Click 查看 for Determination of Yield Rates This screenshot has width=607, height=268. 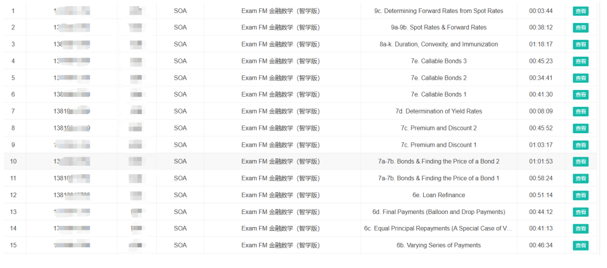(581, 111)
